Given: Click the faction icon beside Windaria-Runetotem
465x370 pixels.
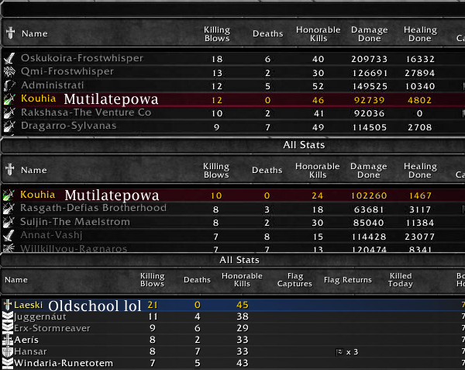Looking at the screenshot, I should pos(8,364).
